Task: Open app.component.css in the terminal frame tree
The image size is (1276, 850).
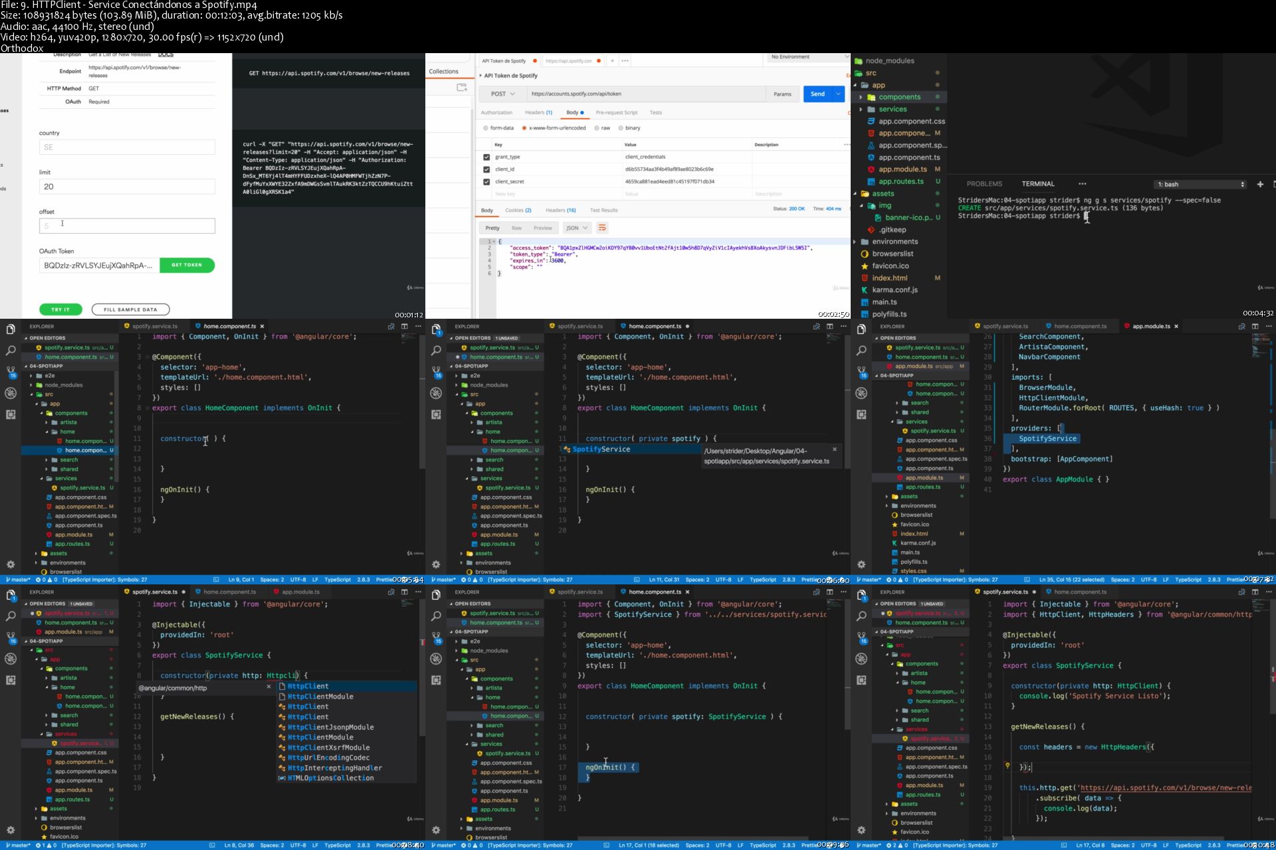Action: (911, 122)
